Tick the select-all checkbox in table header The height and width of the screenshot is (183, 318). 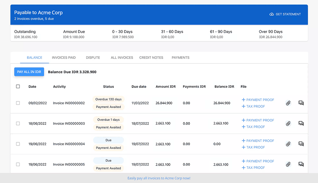tap(18, 86)
